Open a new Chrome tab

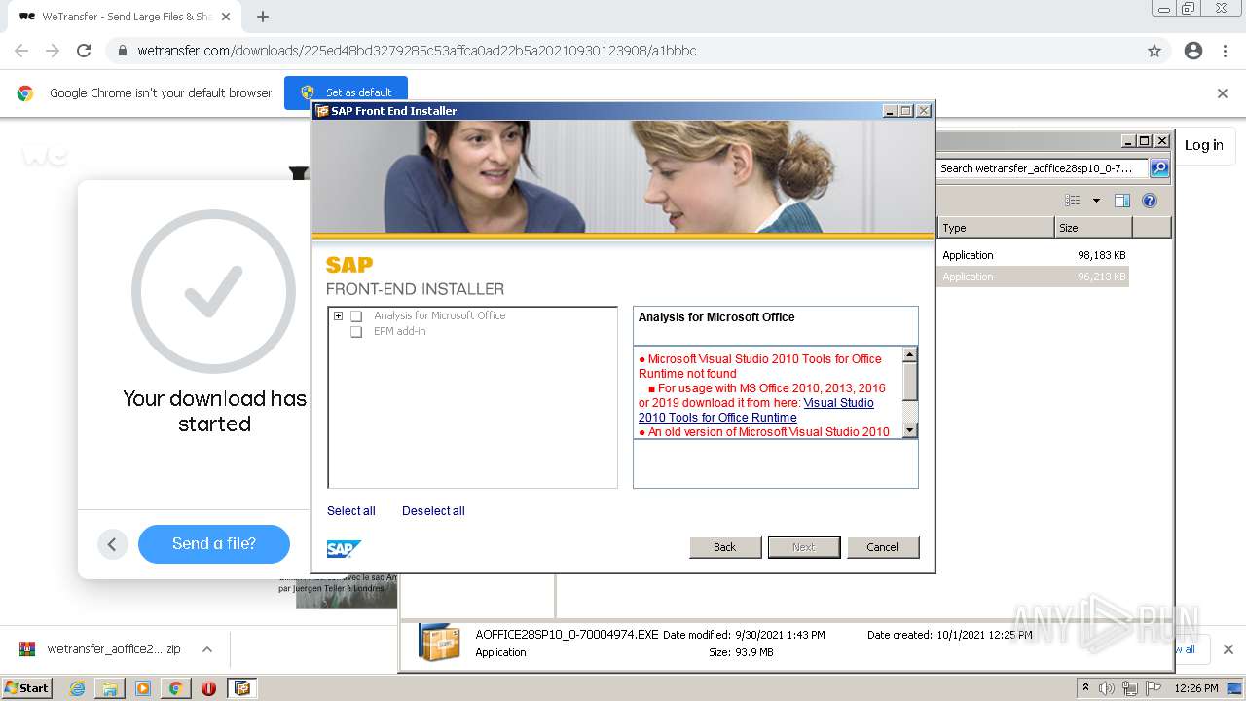(x=262, y=17)
